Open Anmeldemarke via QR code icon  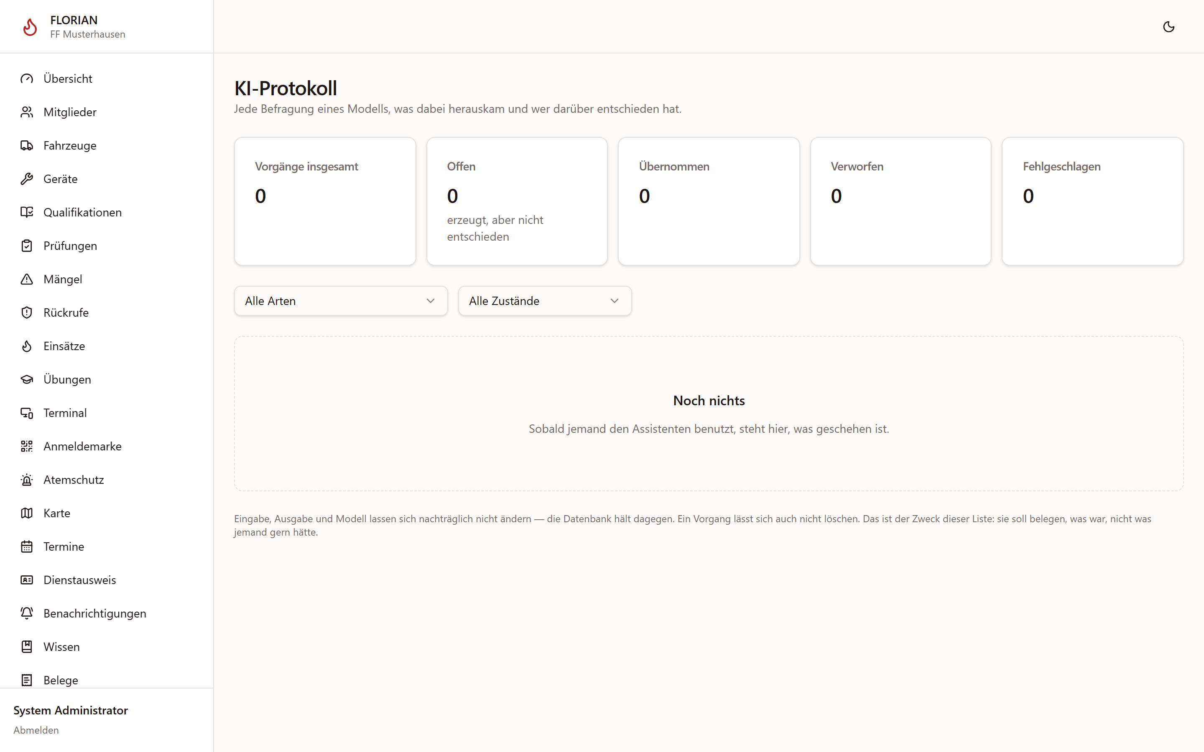point(27,446)
